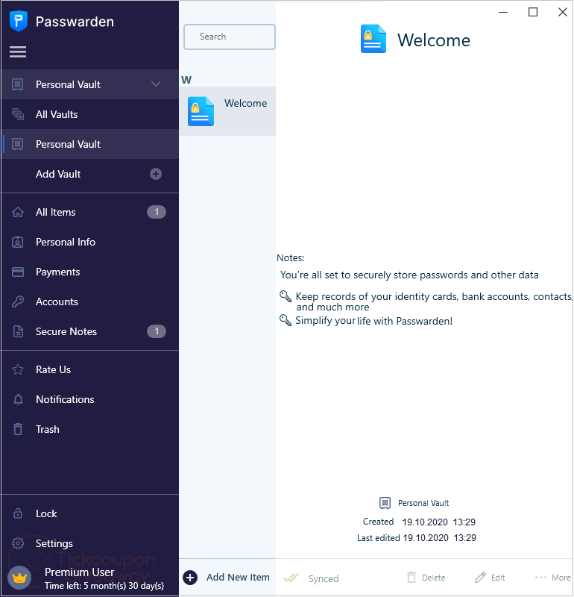Open the Payments category
The width and height of the screenshot is (574, 597).
point(90,272)
